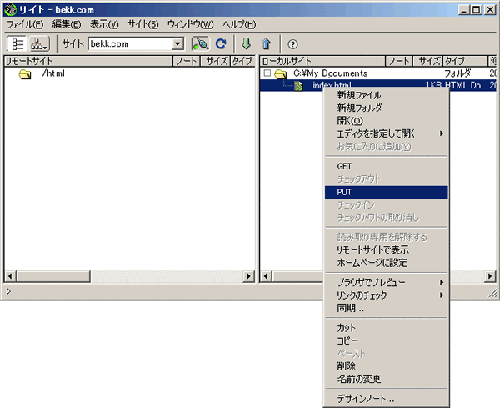
Task: Open the 表示(V) menu
Action: tap(104, 24)
